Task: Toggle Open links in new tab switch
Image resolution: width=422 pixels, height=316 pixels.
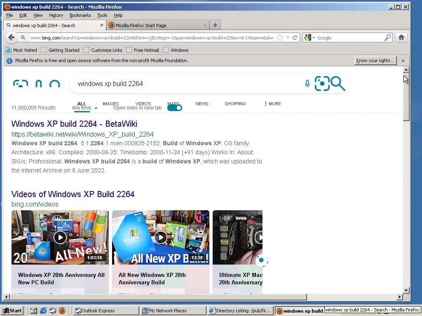Action: coord(175,108)
